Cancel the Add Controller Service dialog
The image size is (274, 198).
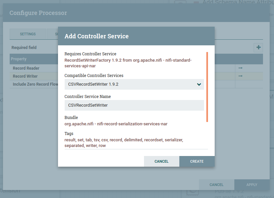coord(161,161)
